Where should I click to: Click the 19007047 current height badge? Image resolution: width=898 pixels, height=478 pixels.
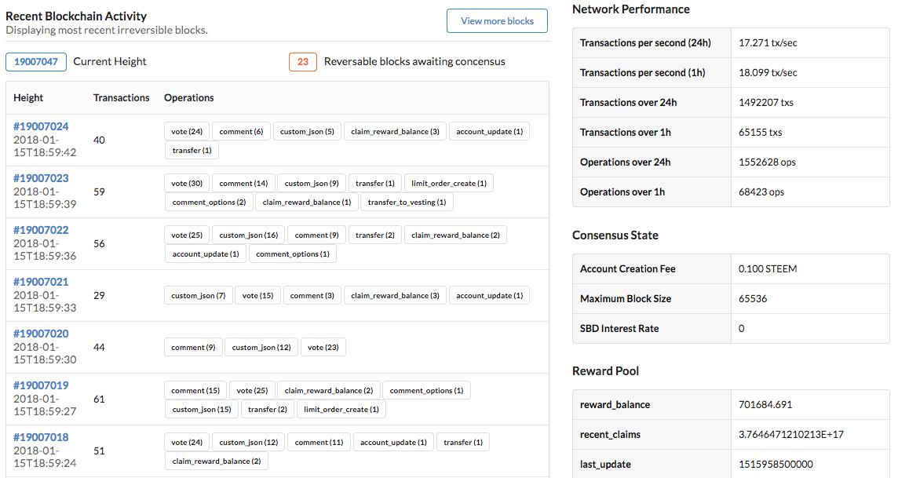coord(36,61)
